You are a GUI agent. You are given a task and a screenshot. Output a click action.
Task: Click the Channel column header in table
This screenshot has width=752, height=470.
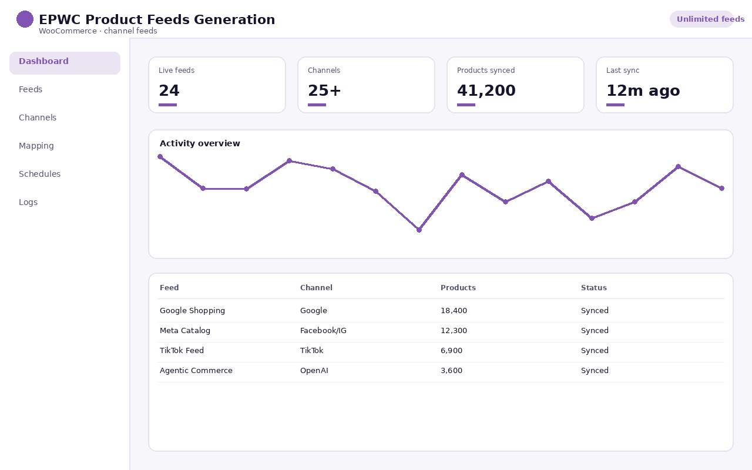[316, 288]
